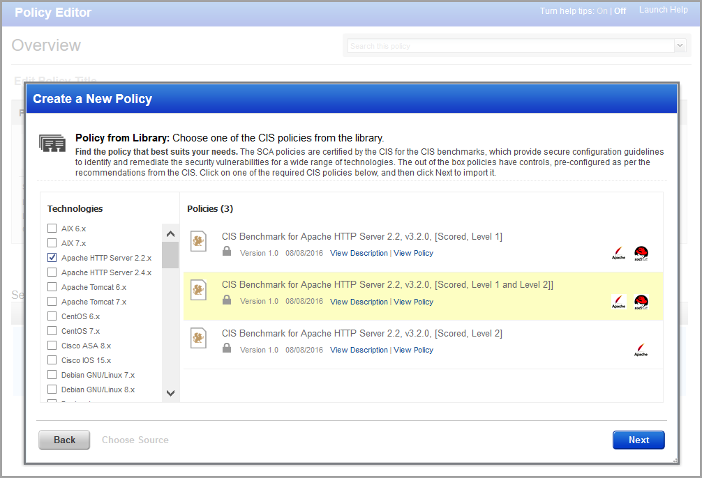Click the Policy from Library icon
Screen dimensions: 702x478
coord(52,143)
